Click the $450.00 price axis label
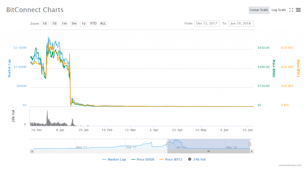 [x=264, y=48]
